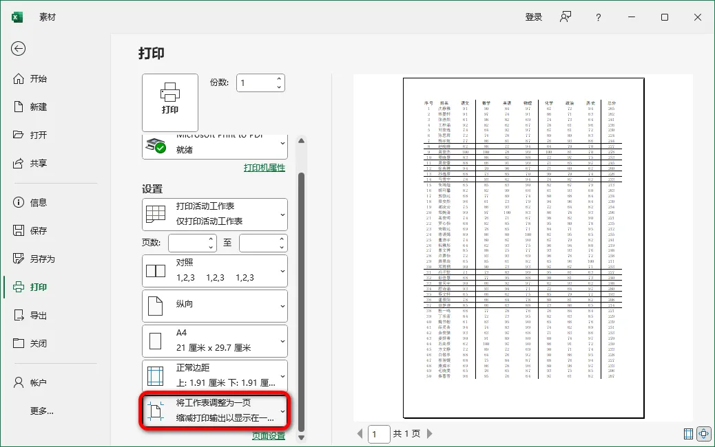Click the 页数 start page field

tap(188, 243)
